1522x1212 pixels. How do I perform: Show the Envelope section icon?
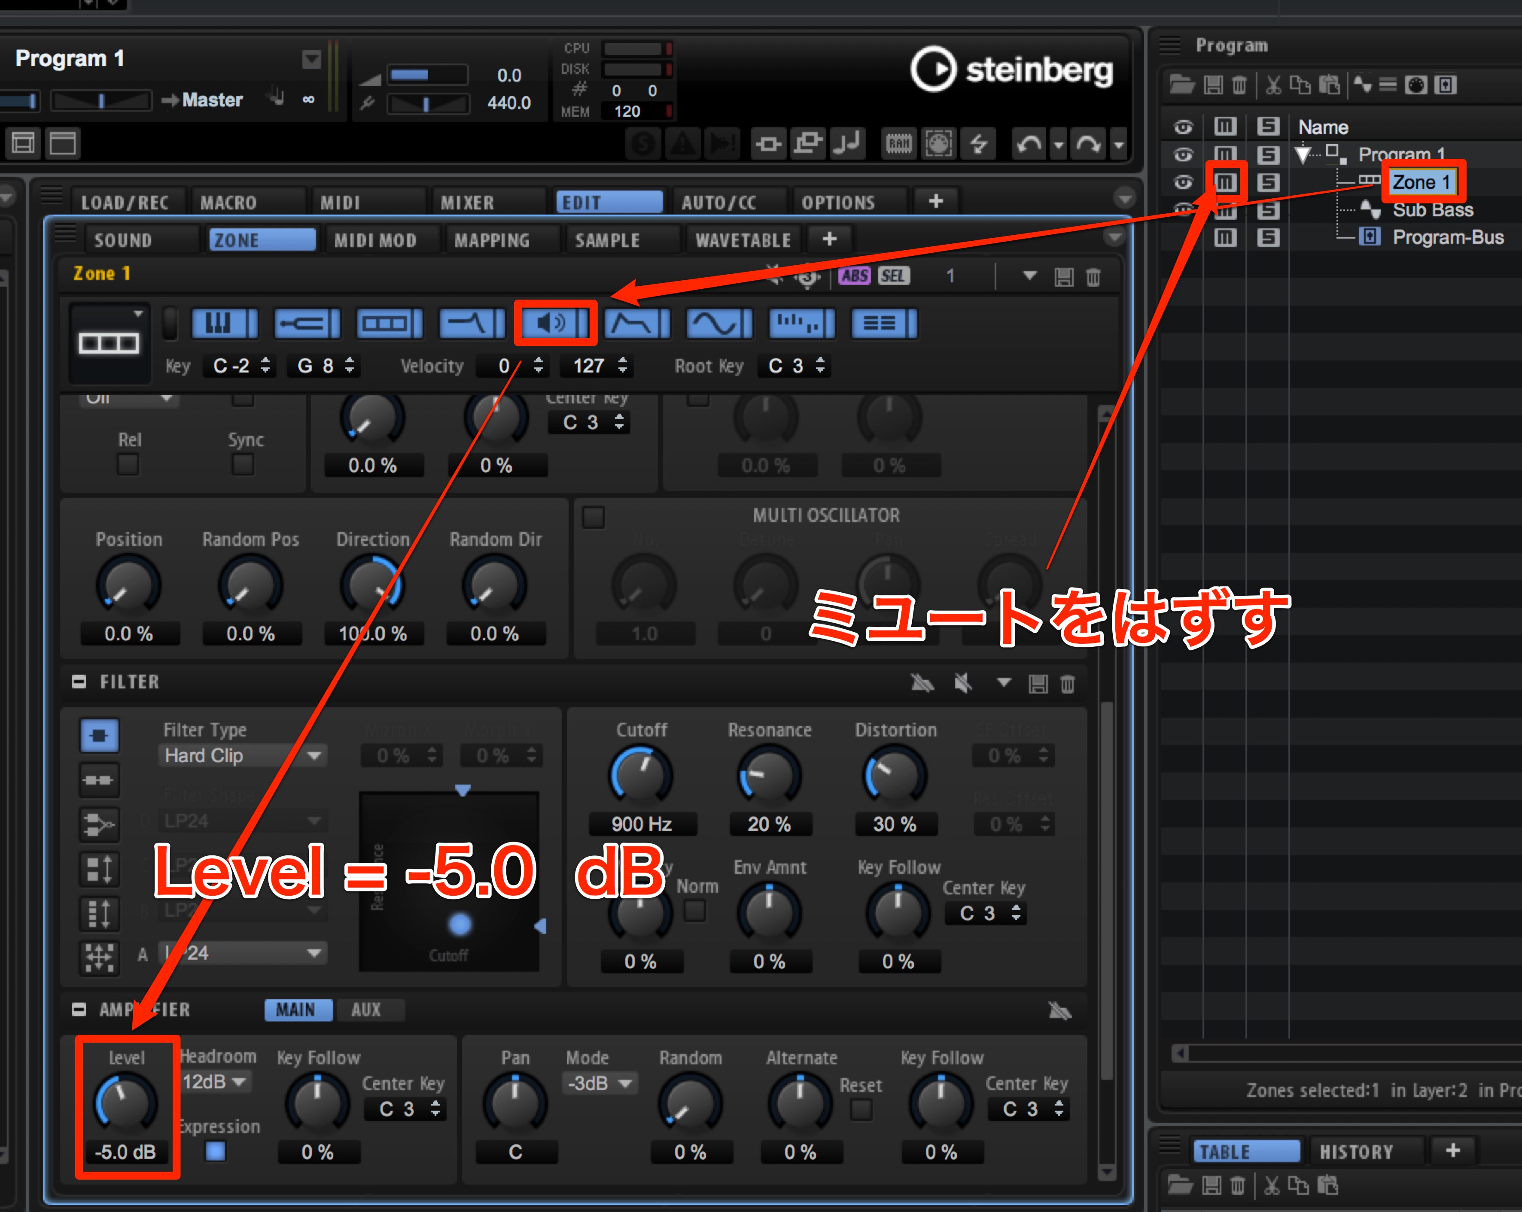point(637,324)
